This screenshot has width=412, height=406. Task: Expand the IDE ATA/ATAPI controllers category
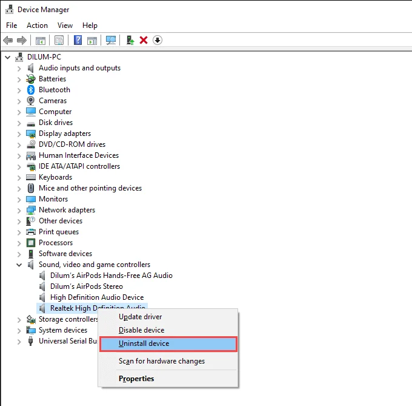click(19, 167)
